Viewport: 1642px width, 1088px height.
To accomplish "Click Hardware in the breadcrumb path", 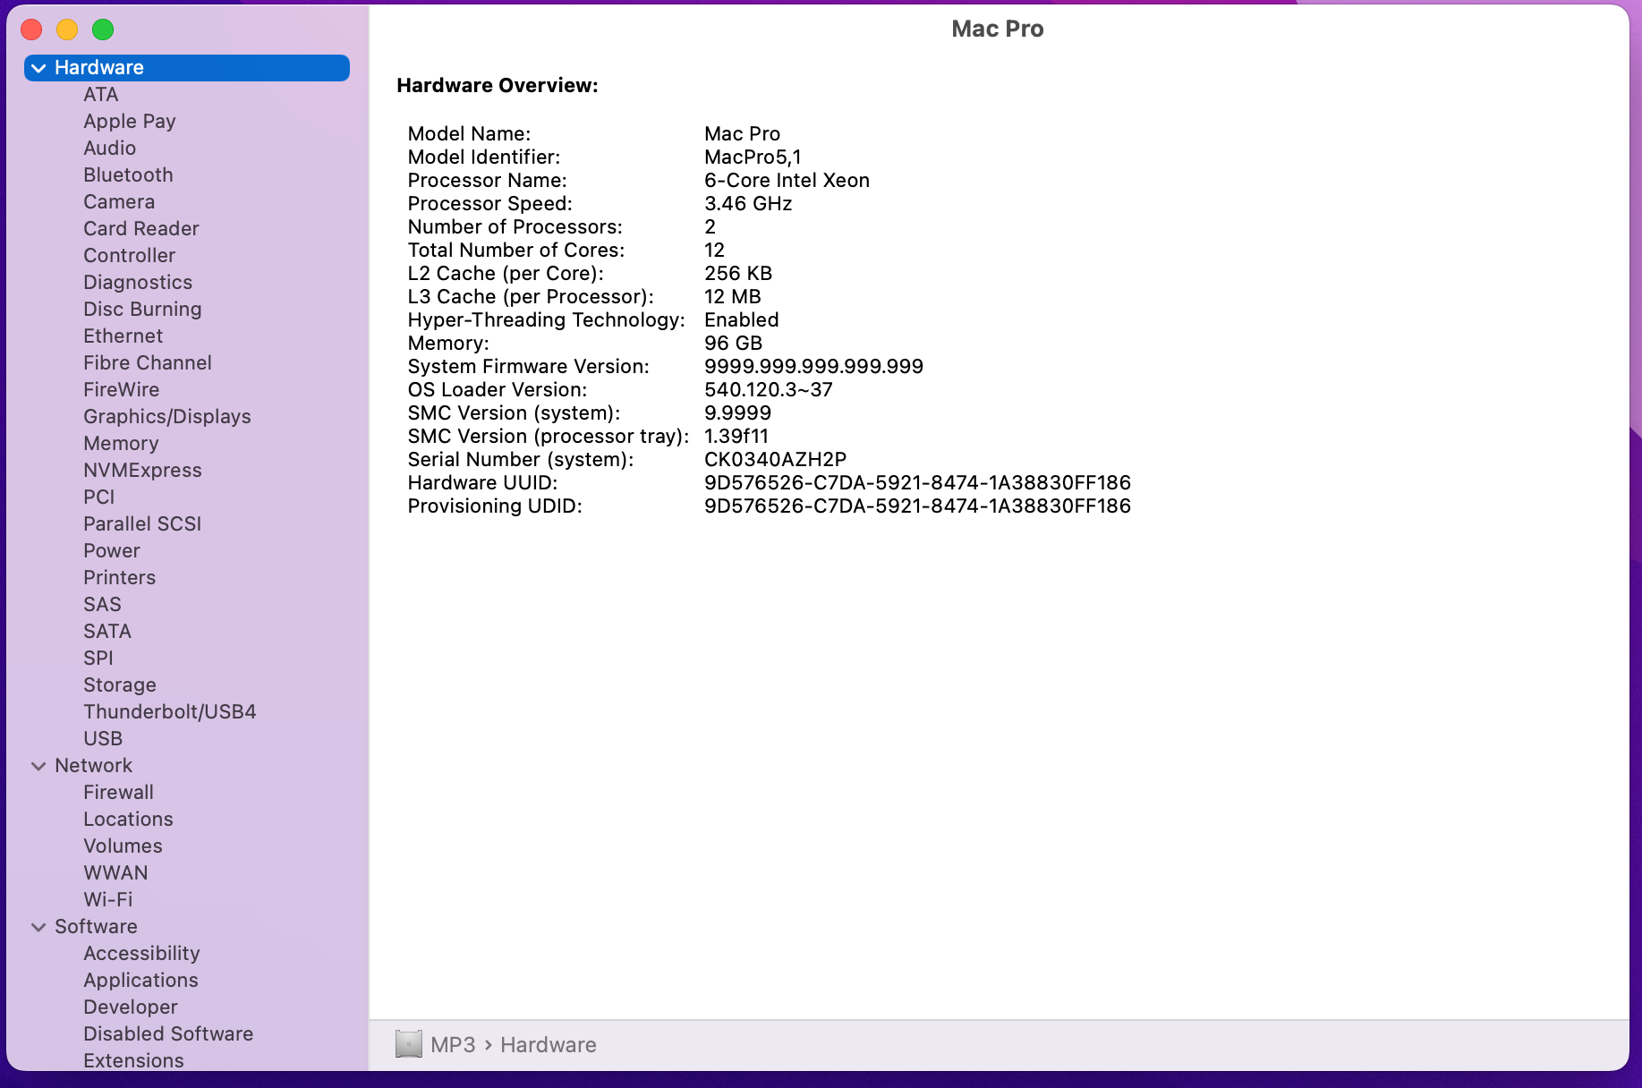I will 548,1044.
